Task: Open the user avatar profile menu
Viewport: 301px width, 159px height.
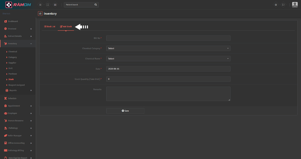Action: pos(295,5)
